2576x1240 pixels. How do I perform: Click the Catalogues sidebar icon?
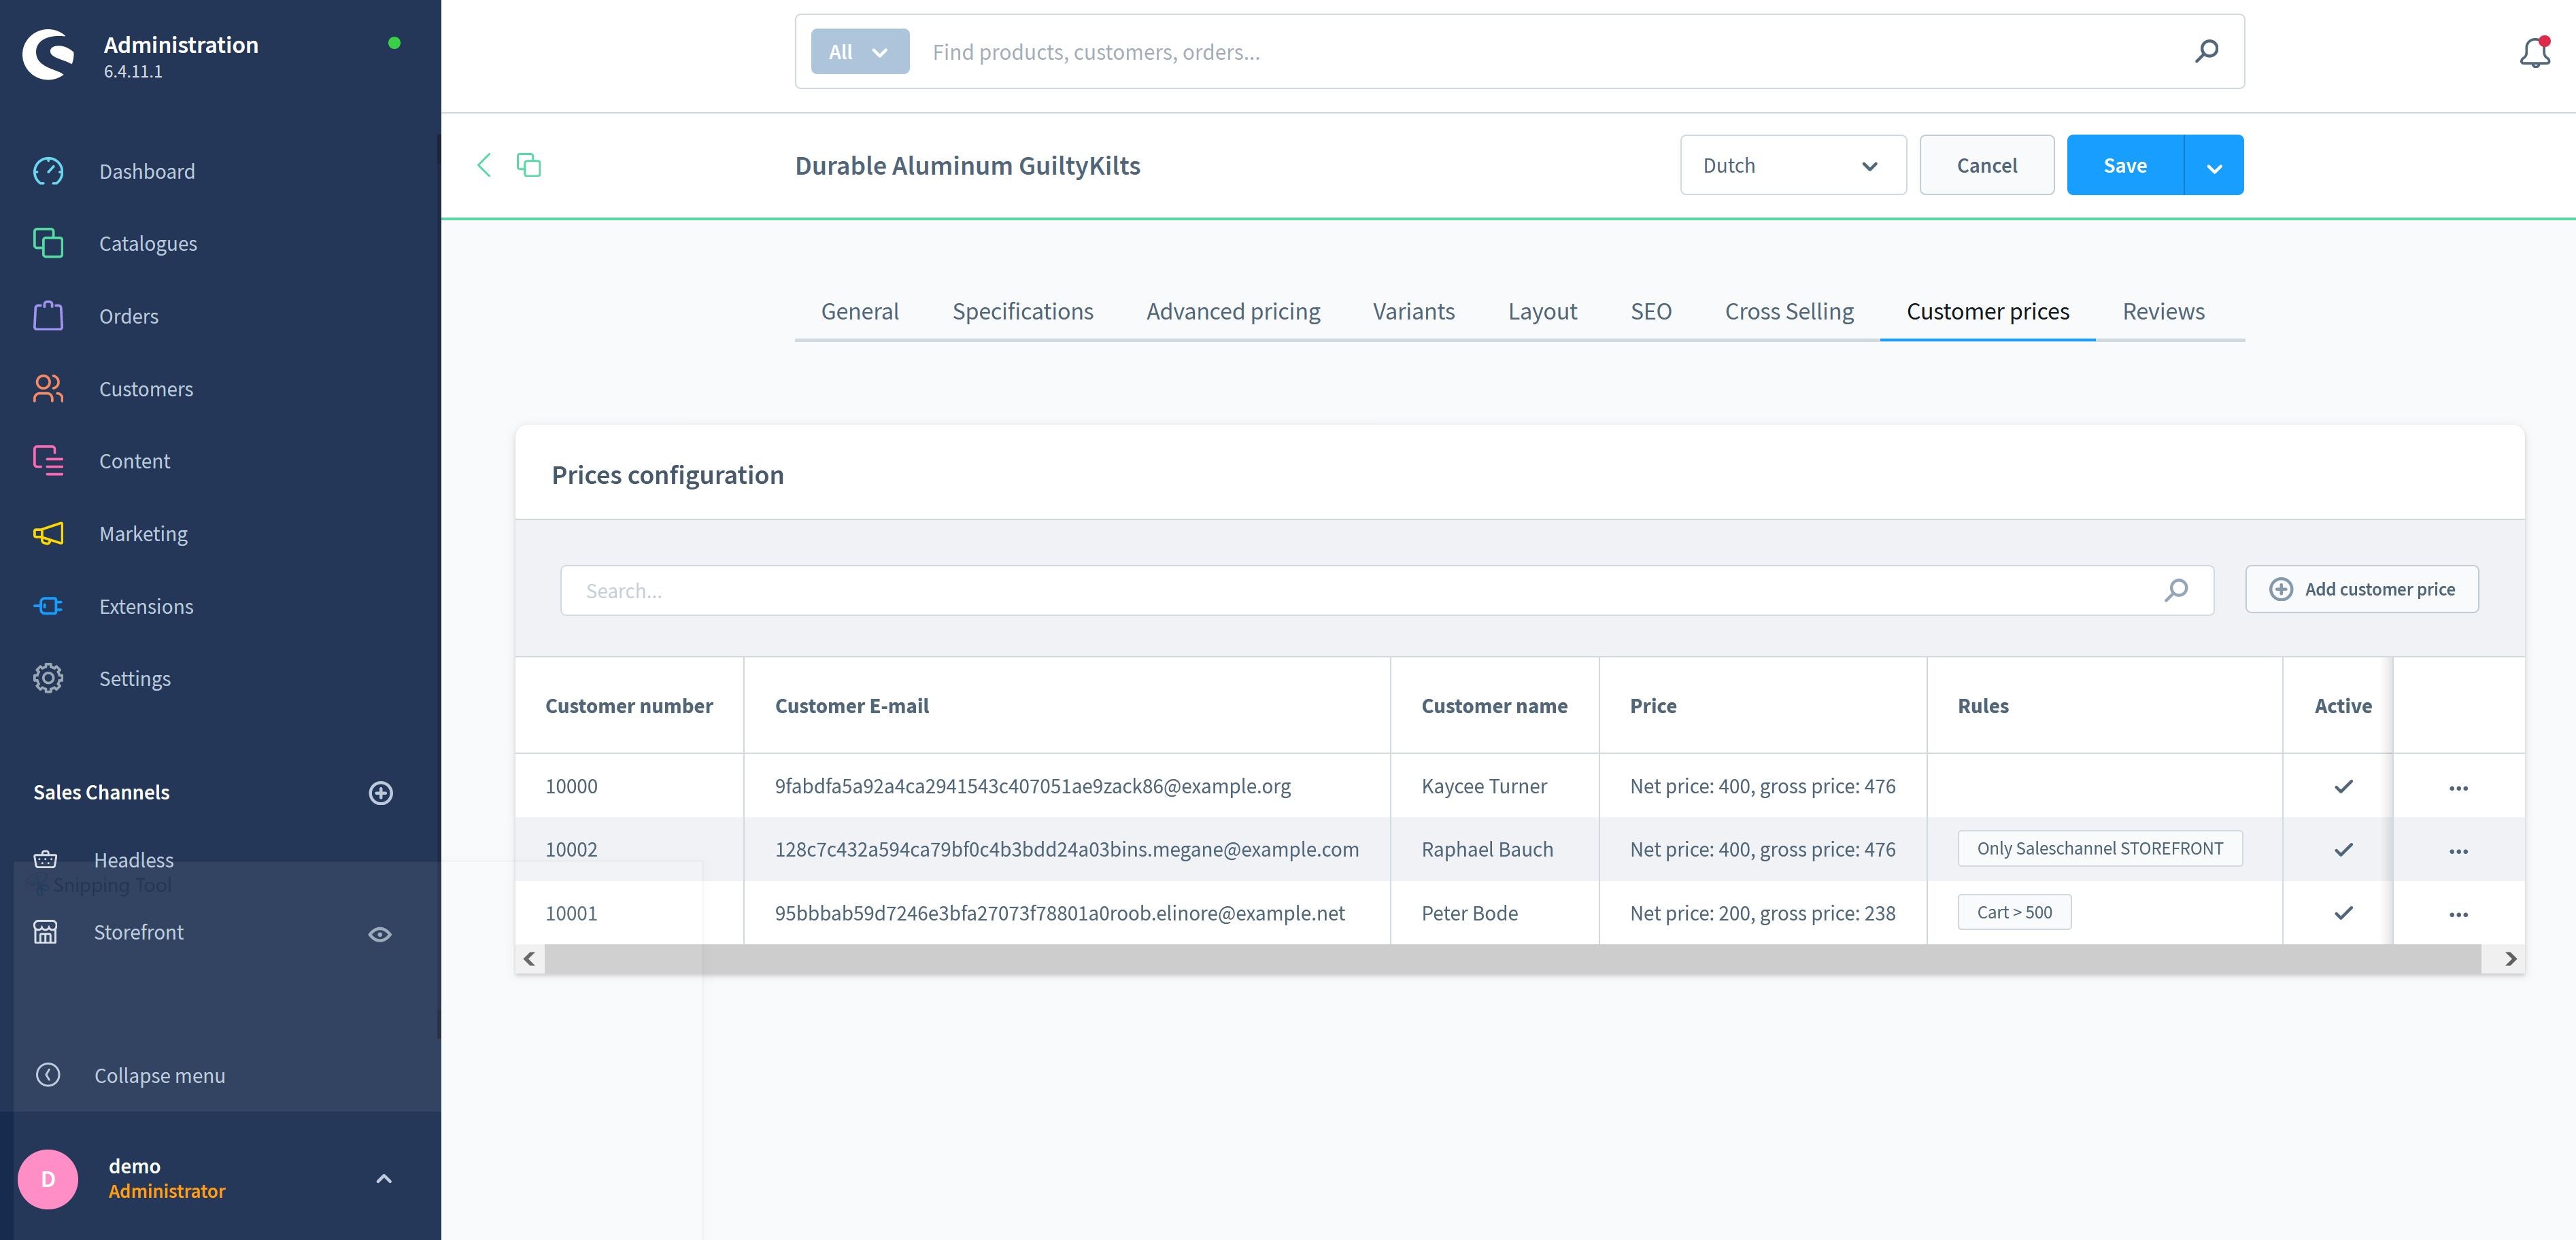[48, 243]
